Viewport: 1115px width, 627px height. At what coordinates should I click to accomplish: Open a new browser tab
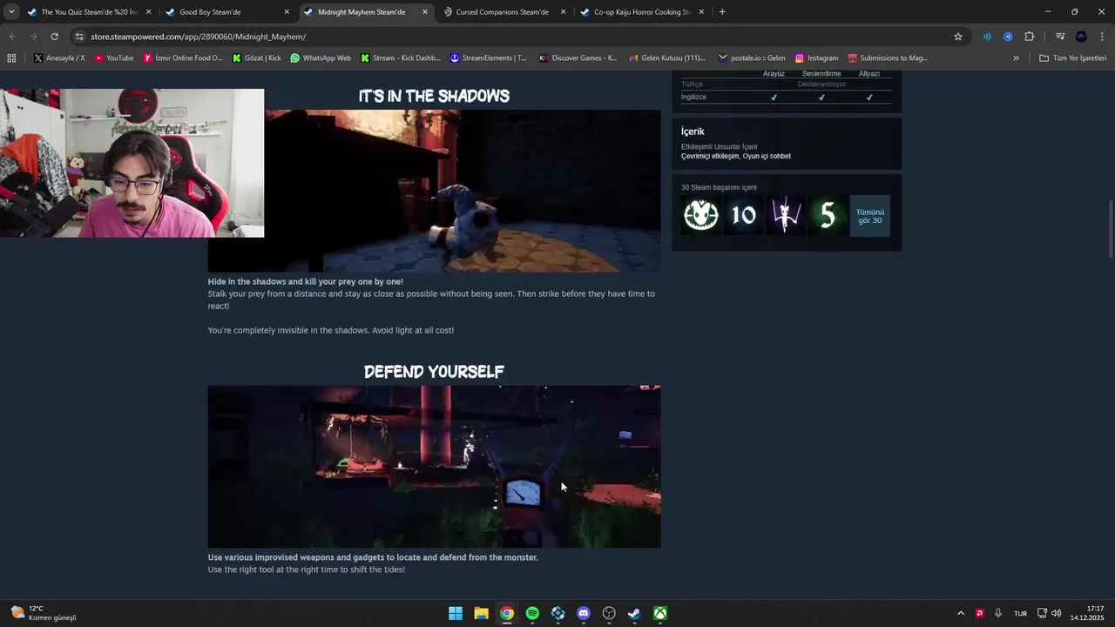pyautogui.click(x=722, y=12)
